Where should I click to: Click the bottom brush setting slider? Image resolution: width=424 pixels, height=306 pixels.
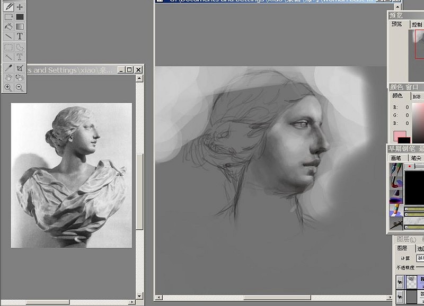(414, 228)
